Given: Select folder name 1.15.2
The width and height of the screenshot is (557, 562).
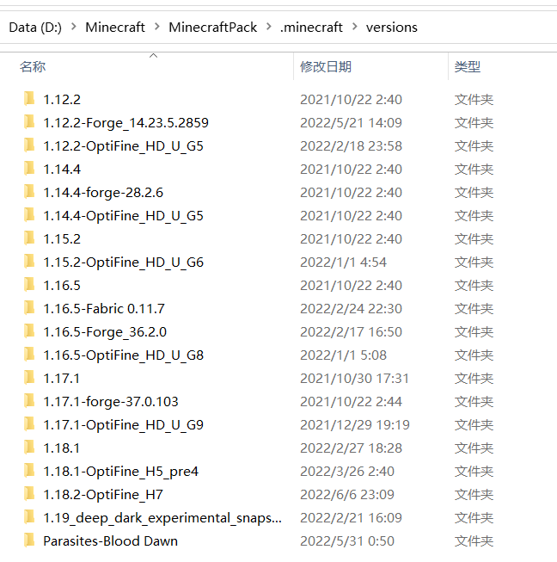Looking at the screenshot, I should tap(62, 238).
